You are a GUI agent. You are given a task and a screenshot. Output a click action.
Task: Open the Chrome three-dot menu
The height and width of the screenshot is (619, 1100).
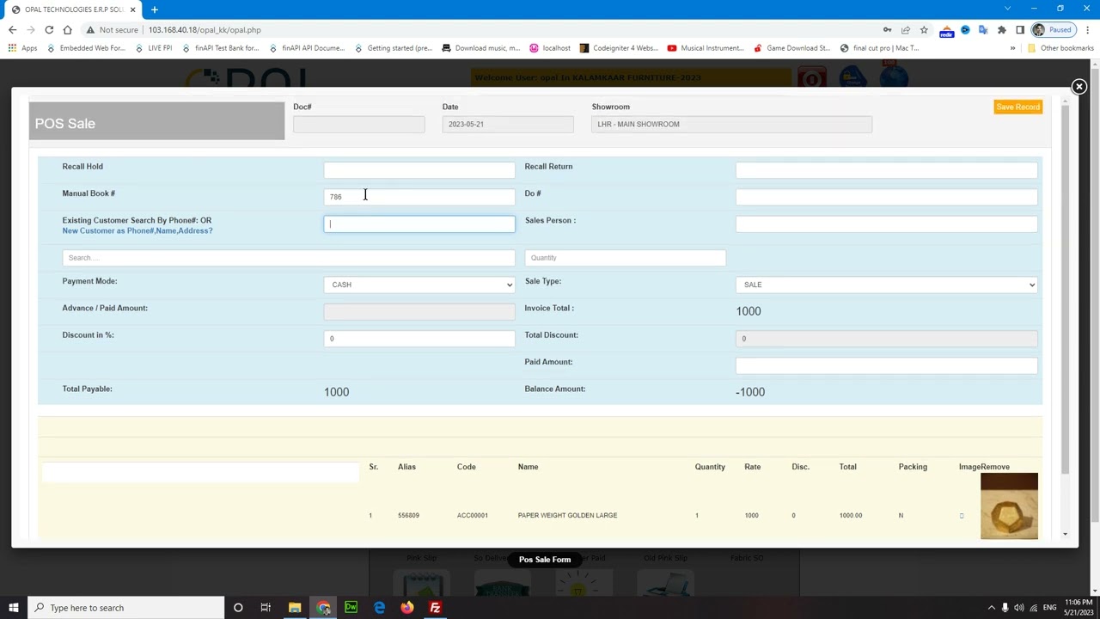[x=1086, y=30]
